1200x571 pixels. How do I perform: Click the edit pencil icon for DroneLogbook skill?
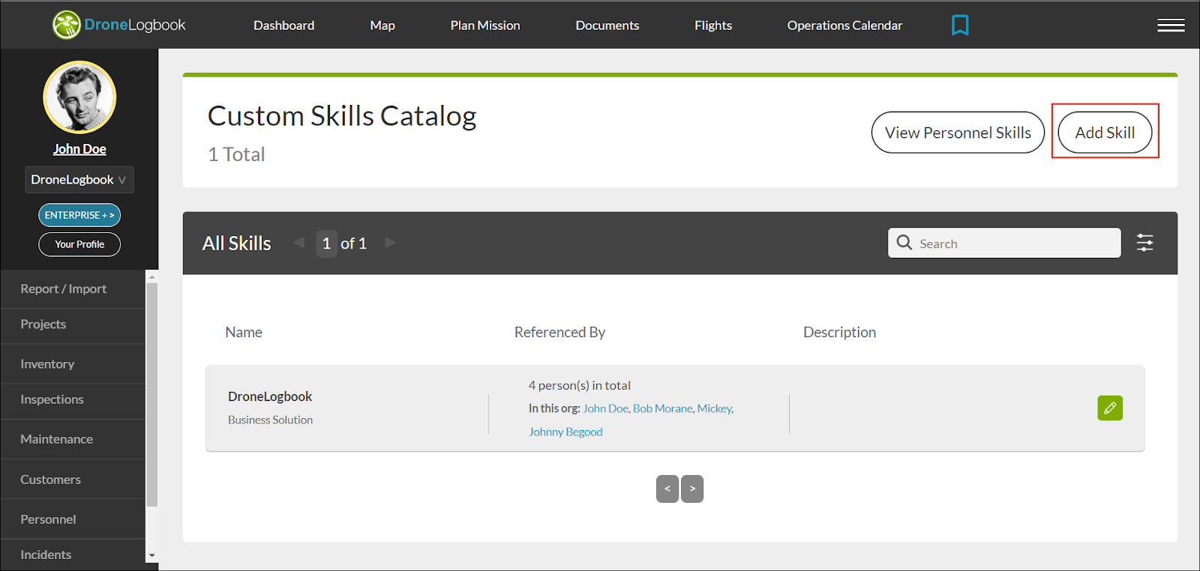(1110, 408)
